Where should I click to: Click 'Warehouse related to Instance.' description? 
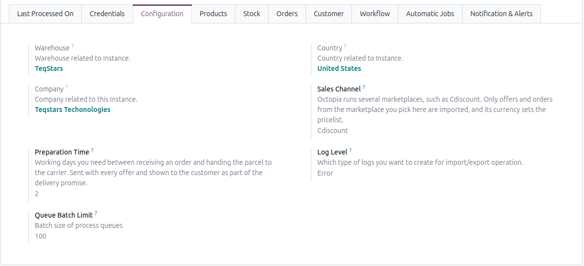point(83,58)
